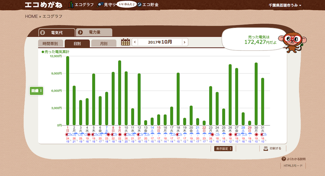Screen dimensions: 325x176
Task: Switch to the 電力量 tab
Action: click(x=94, y=32)
